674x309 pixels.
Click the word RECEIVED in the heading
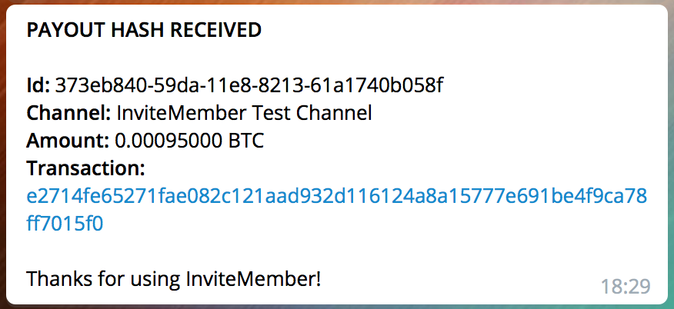(216, 30)
